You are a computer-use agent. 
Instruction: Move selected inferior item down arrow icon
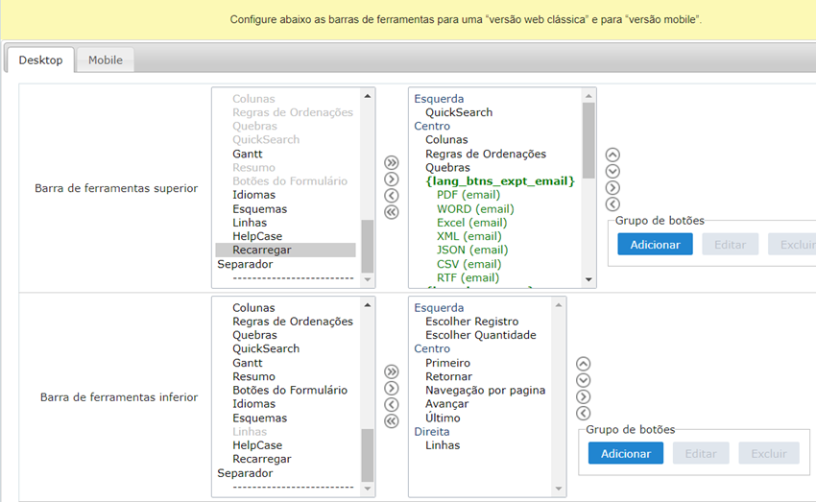pos(584,380)
